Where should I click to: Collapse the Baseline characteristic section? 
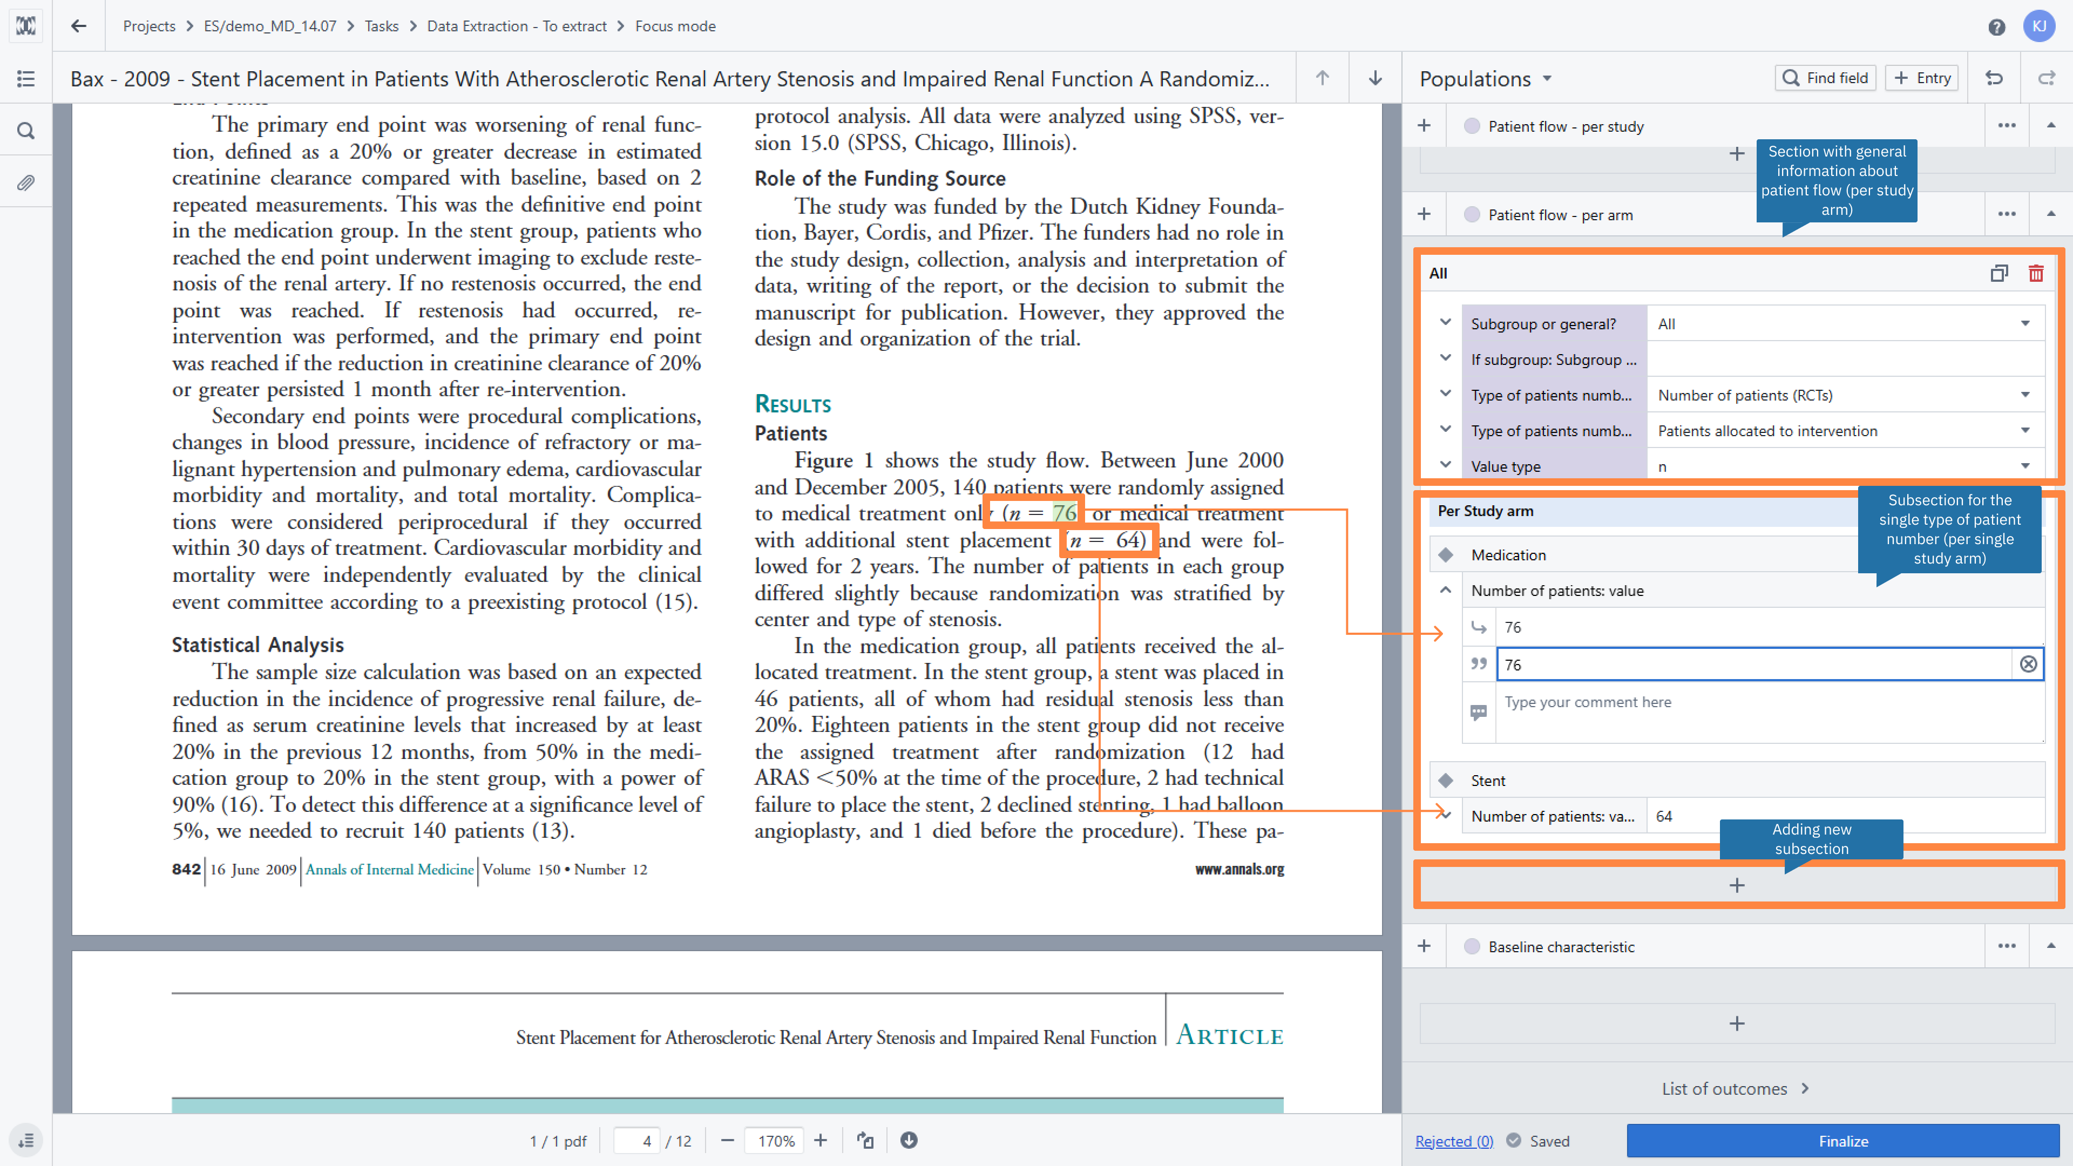(x=2050, y=946)
